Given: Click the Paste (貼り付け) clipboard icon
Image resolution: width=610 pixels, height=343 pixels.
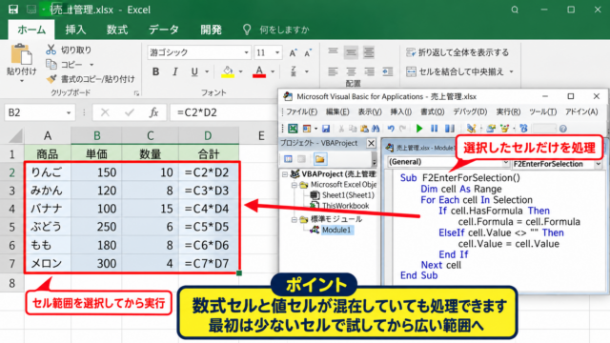Looking at the screenshot, I should [x=21, y=54].
